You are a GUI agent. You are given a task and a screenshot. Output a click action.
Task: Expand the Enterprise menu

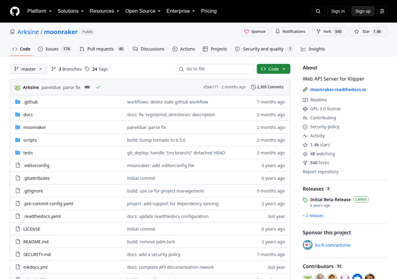pyautogui.click(x=181, y=11)
